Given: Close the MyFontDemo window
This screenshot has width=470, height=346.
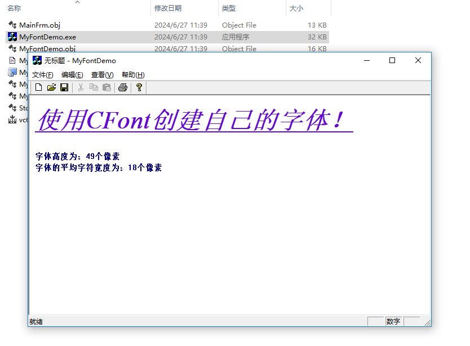Looking at the screenshot, I should 418,60.
